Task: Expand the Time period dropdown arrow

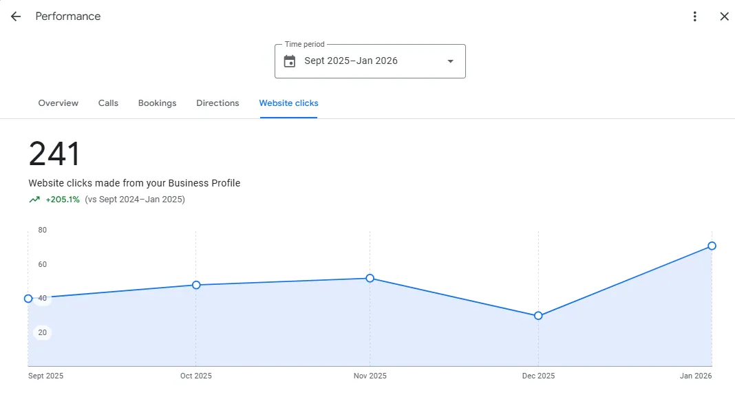Action: click(x=451, y=61)
